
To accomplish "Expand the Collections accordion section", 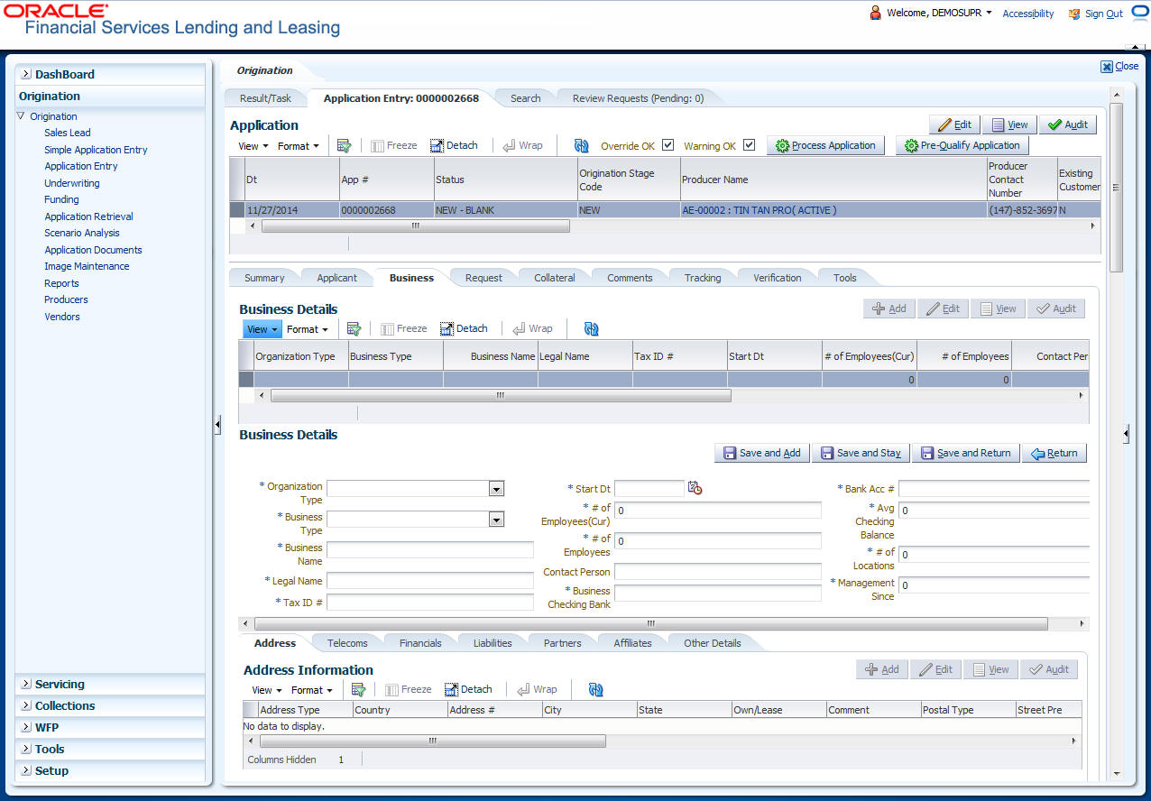I will tap(110, 705).
